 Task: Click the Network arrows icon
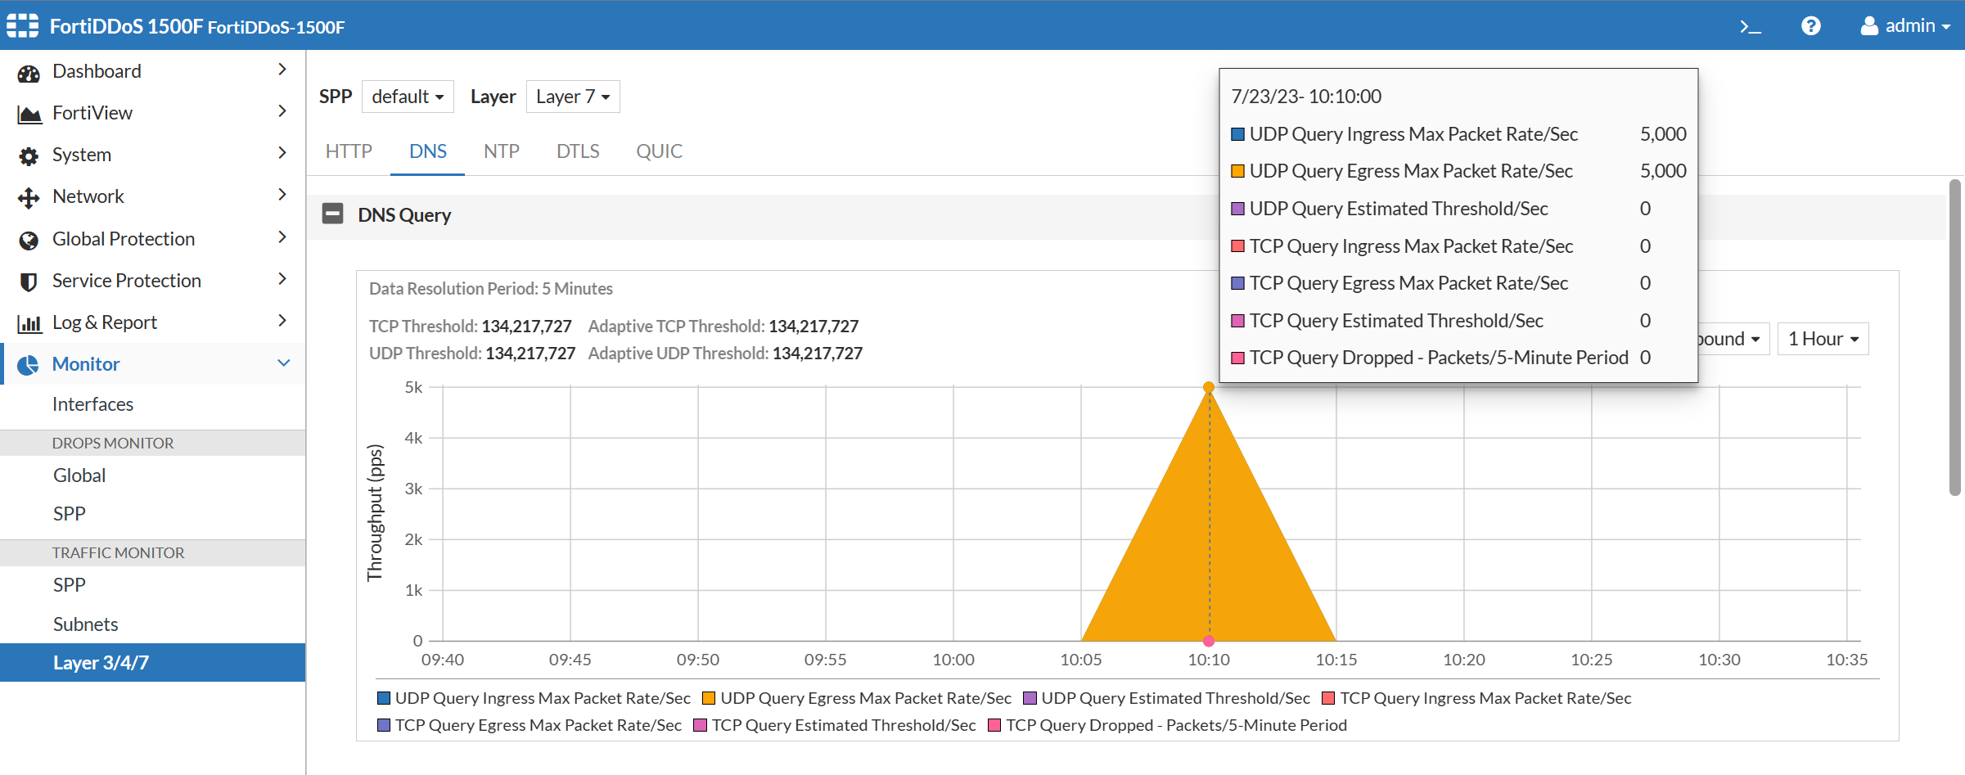(x=29, y=196)
